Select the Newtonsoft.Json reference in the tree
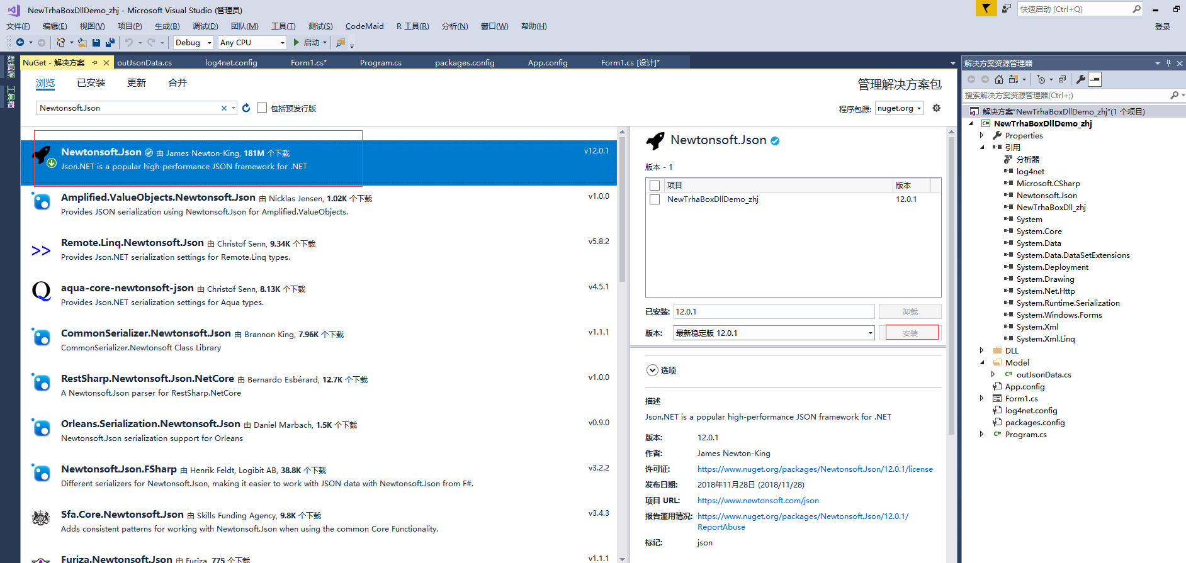1186x563 pixels. pos(1046,196)
